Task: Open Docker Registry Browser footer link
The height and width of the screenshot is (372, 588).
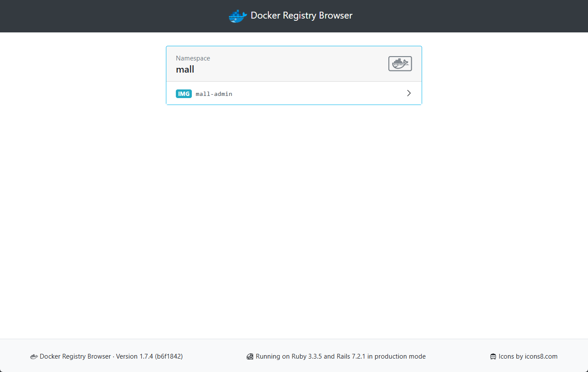Action: 75,356
